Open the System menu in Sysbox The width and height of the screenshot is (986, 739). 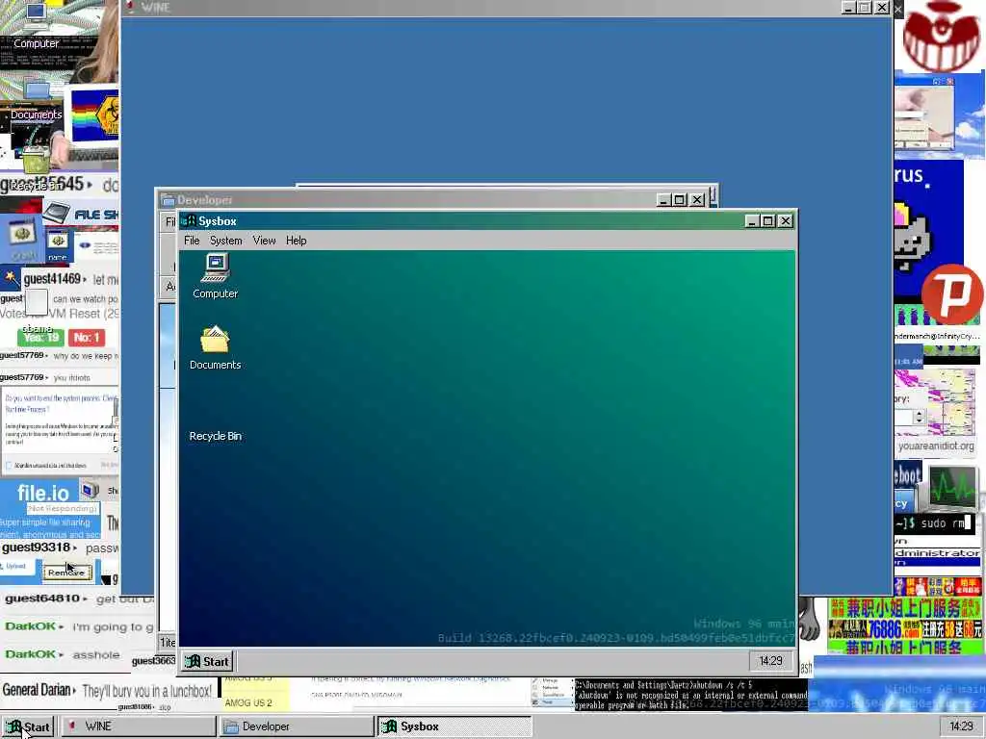[225, 241]
